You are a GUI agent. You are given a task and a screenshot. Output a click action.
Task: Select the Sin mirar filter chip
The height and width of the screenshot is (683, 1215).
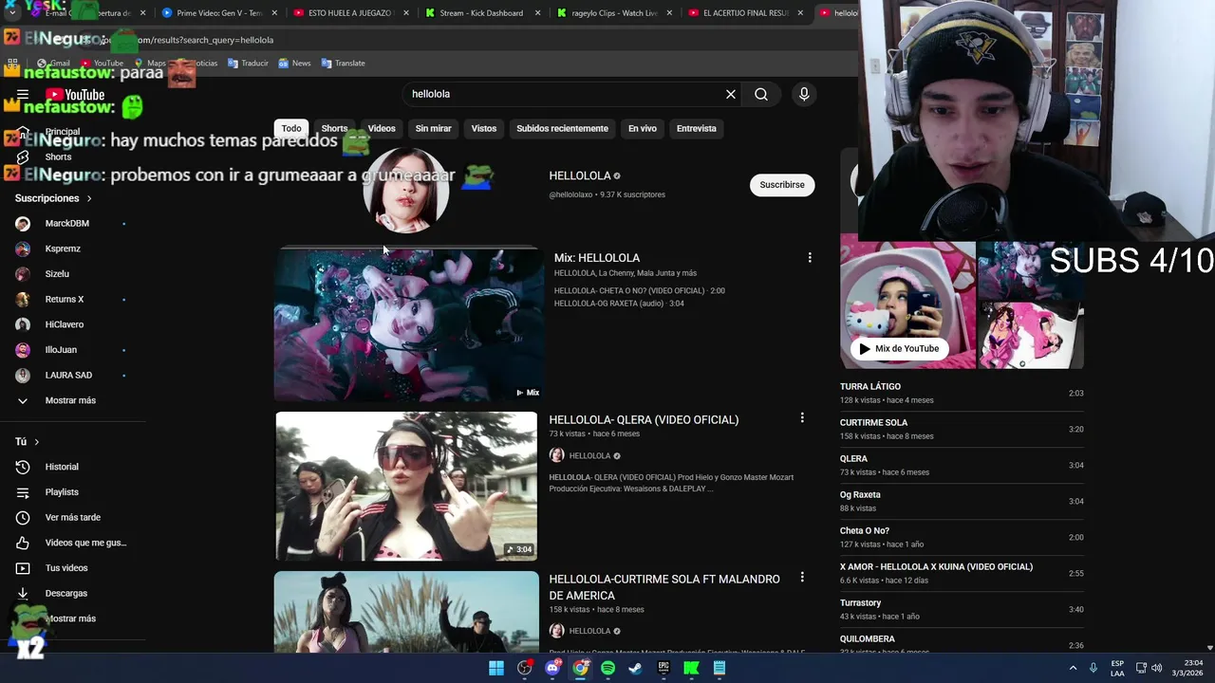pos(433,128)
